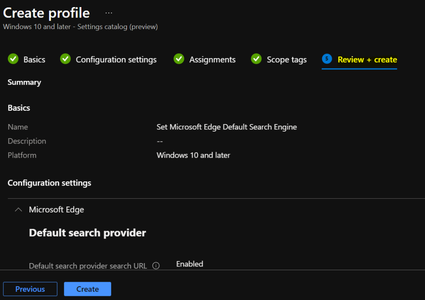Collapse the Microsoft Edge section chevron
Viewport: 425px width, 300px height.
coord(18,210)
